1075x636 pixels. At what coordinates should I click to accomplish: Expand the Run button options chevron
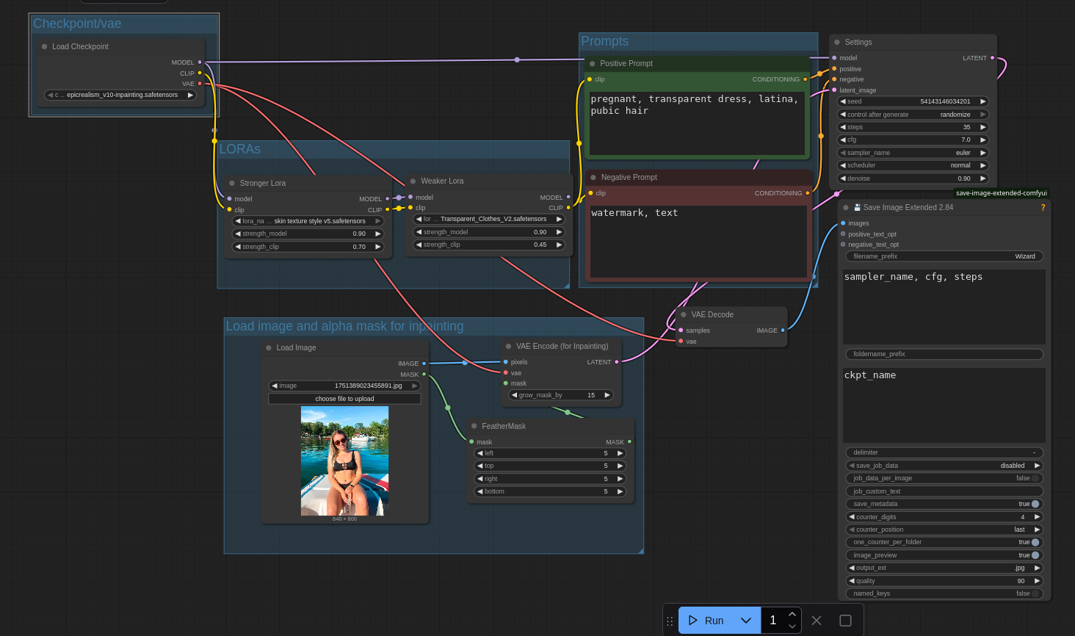coord(746,621)
